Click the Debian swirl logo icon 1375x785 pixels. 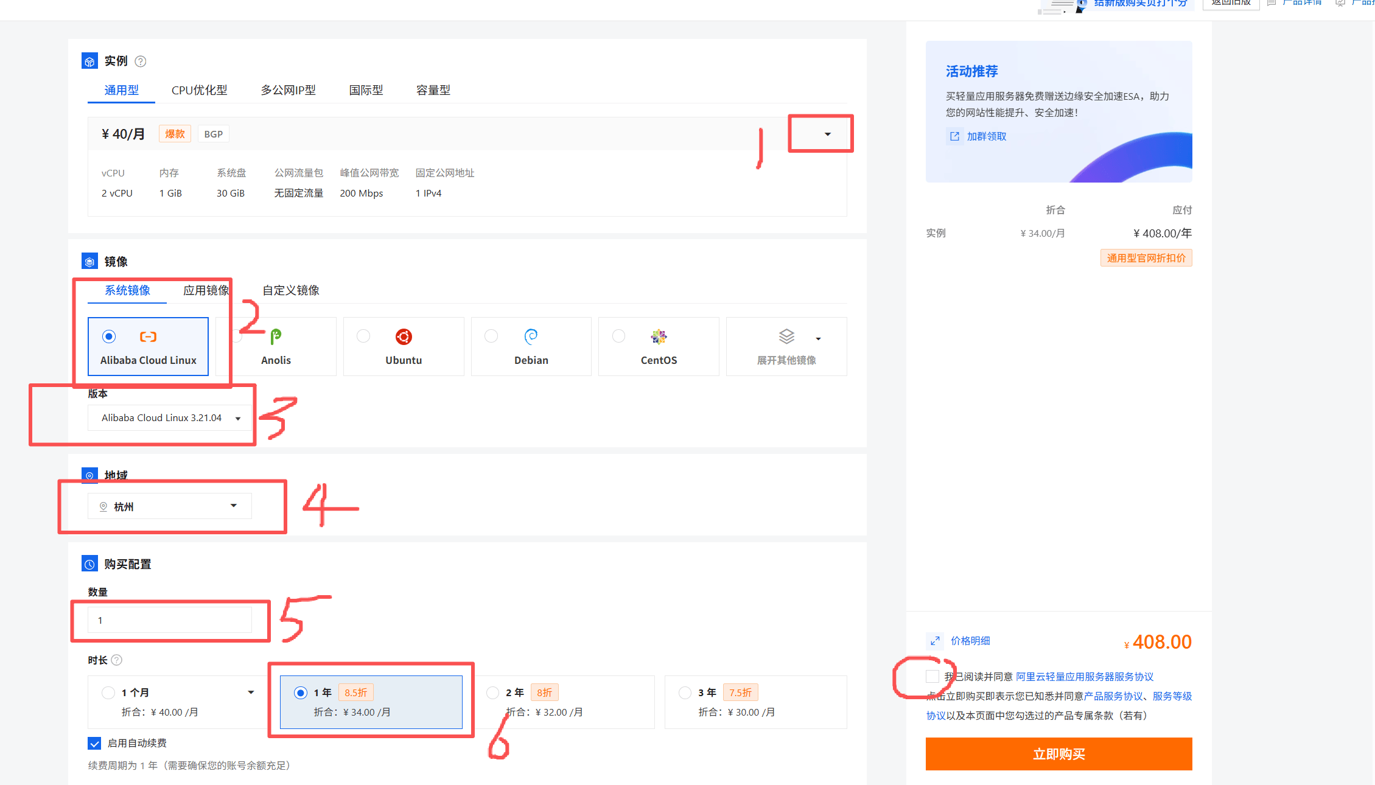click(x=531, y=336)
